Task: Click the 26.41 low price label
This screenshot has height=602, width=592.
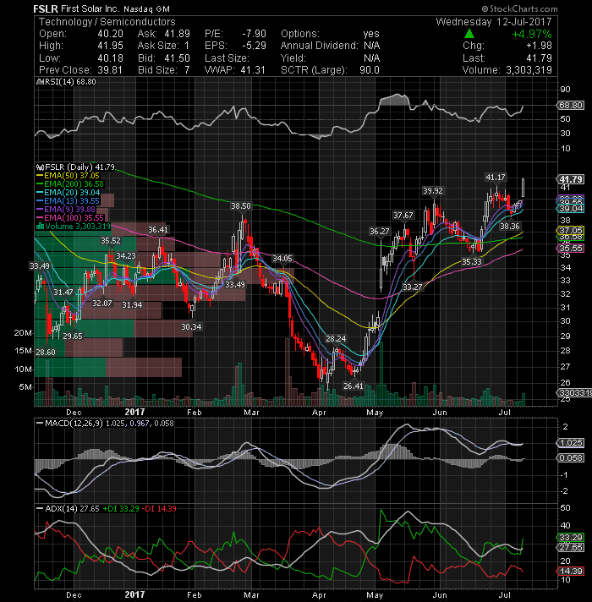Action: tap(354, 386)
